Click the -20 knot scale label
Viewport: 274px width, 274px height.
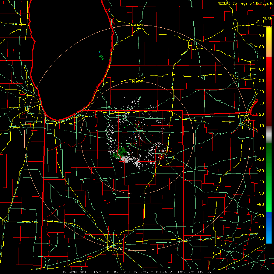260,159
